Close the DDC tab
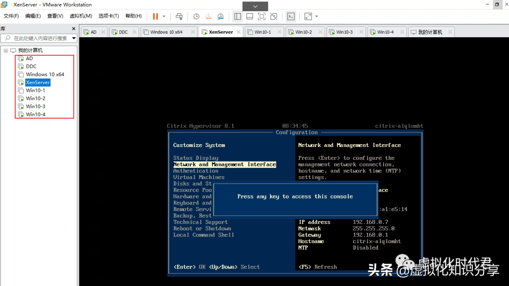Screen dimensions: 509x286 134,32
